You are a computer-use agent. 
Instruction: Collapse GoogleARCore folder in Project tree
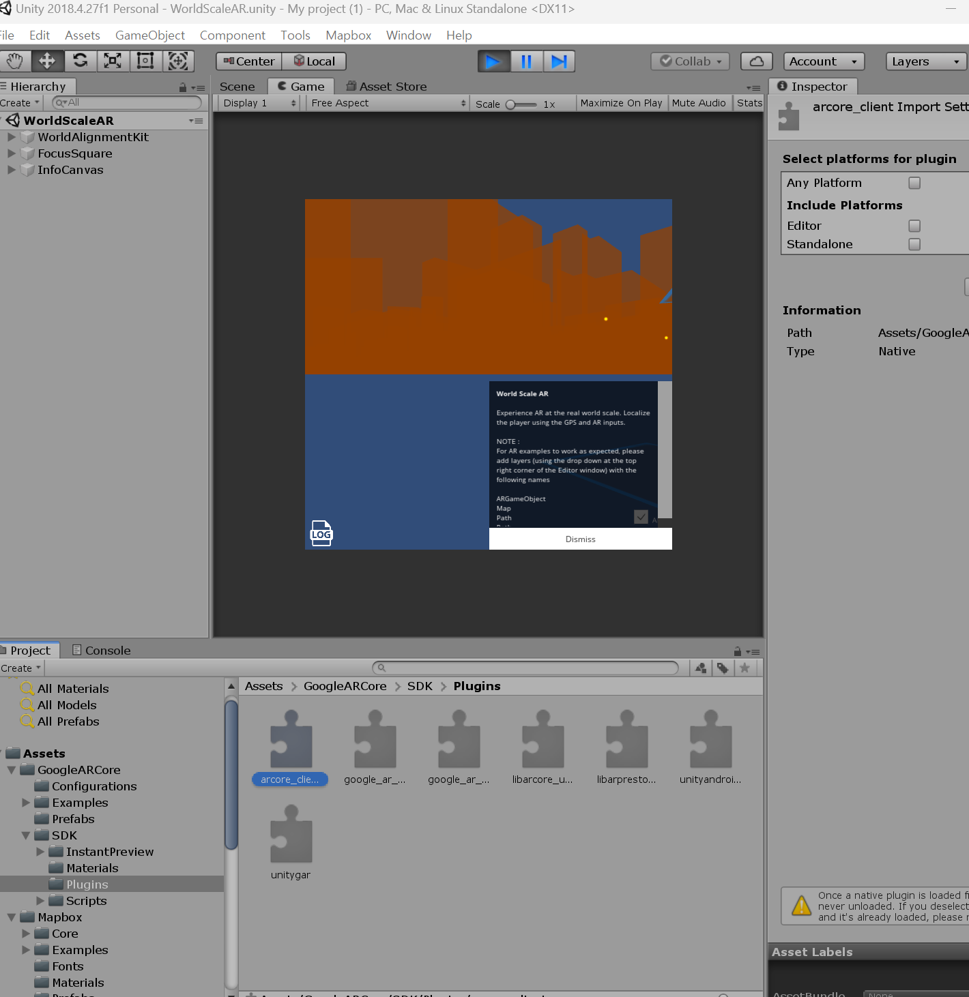click(12, 770)
